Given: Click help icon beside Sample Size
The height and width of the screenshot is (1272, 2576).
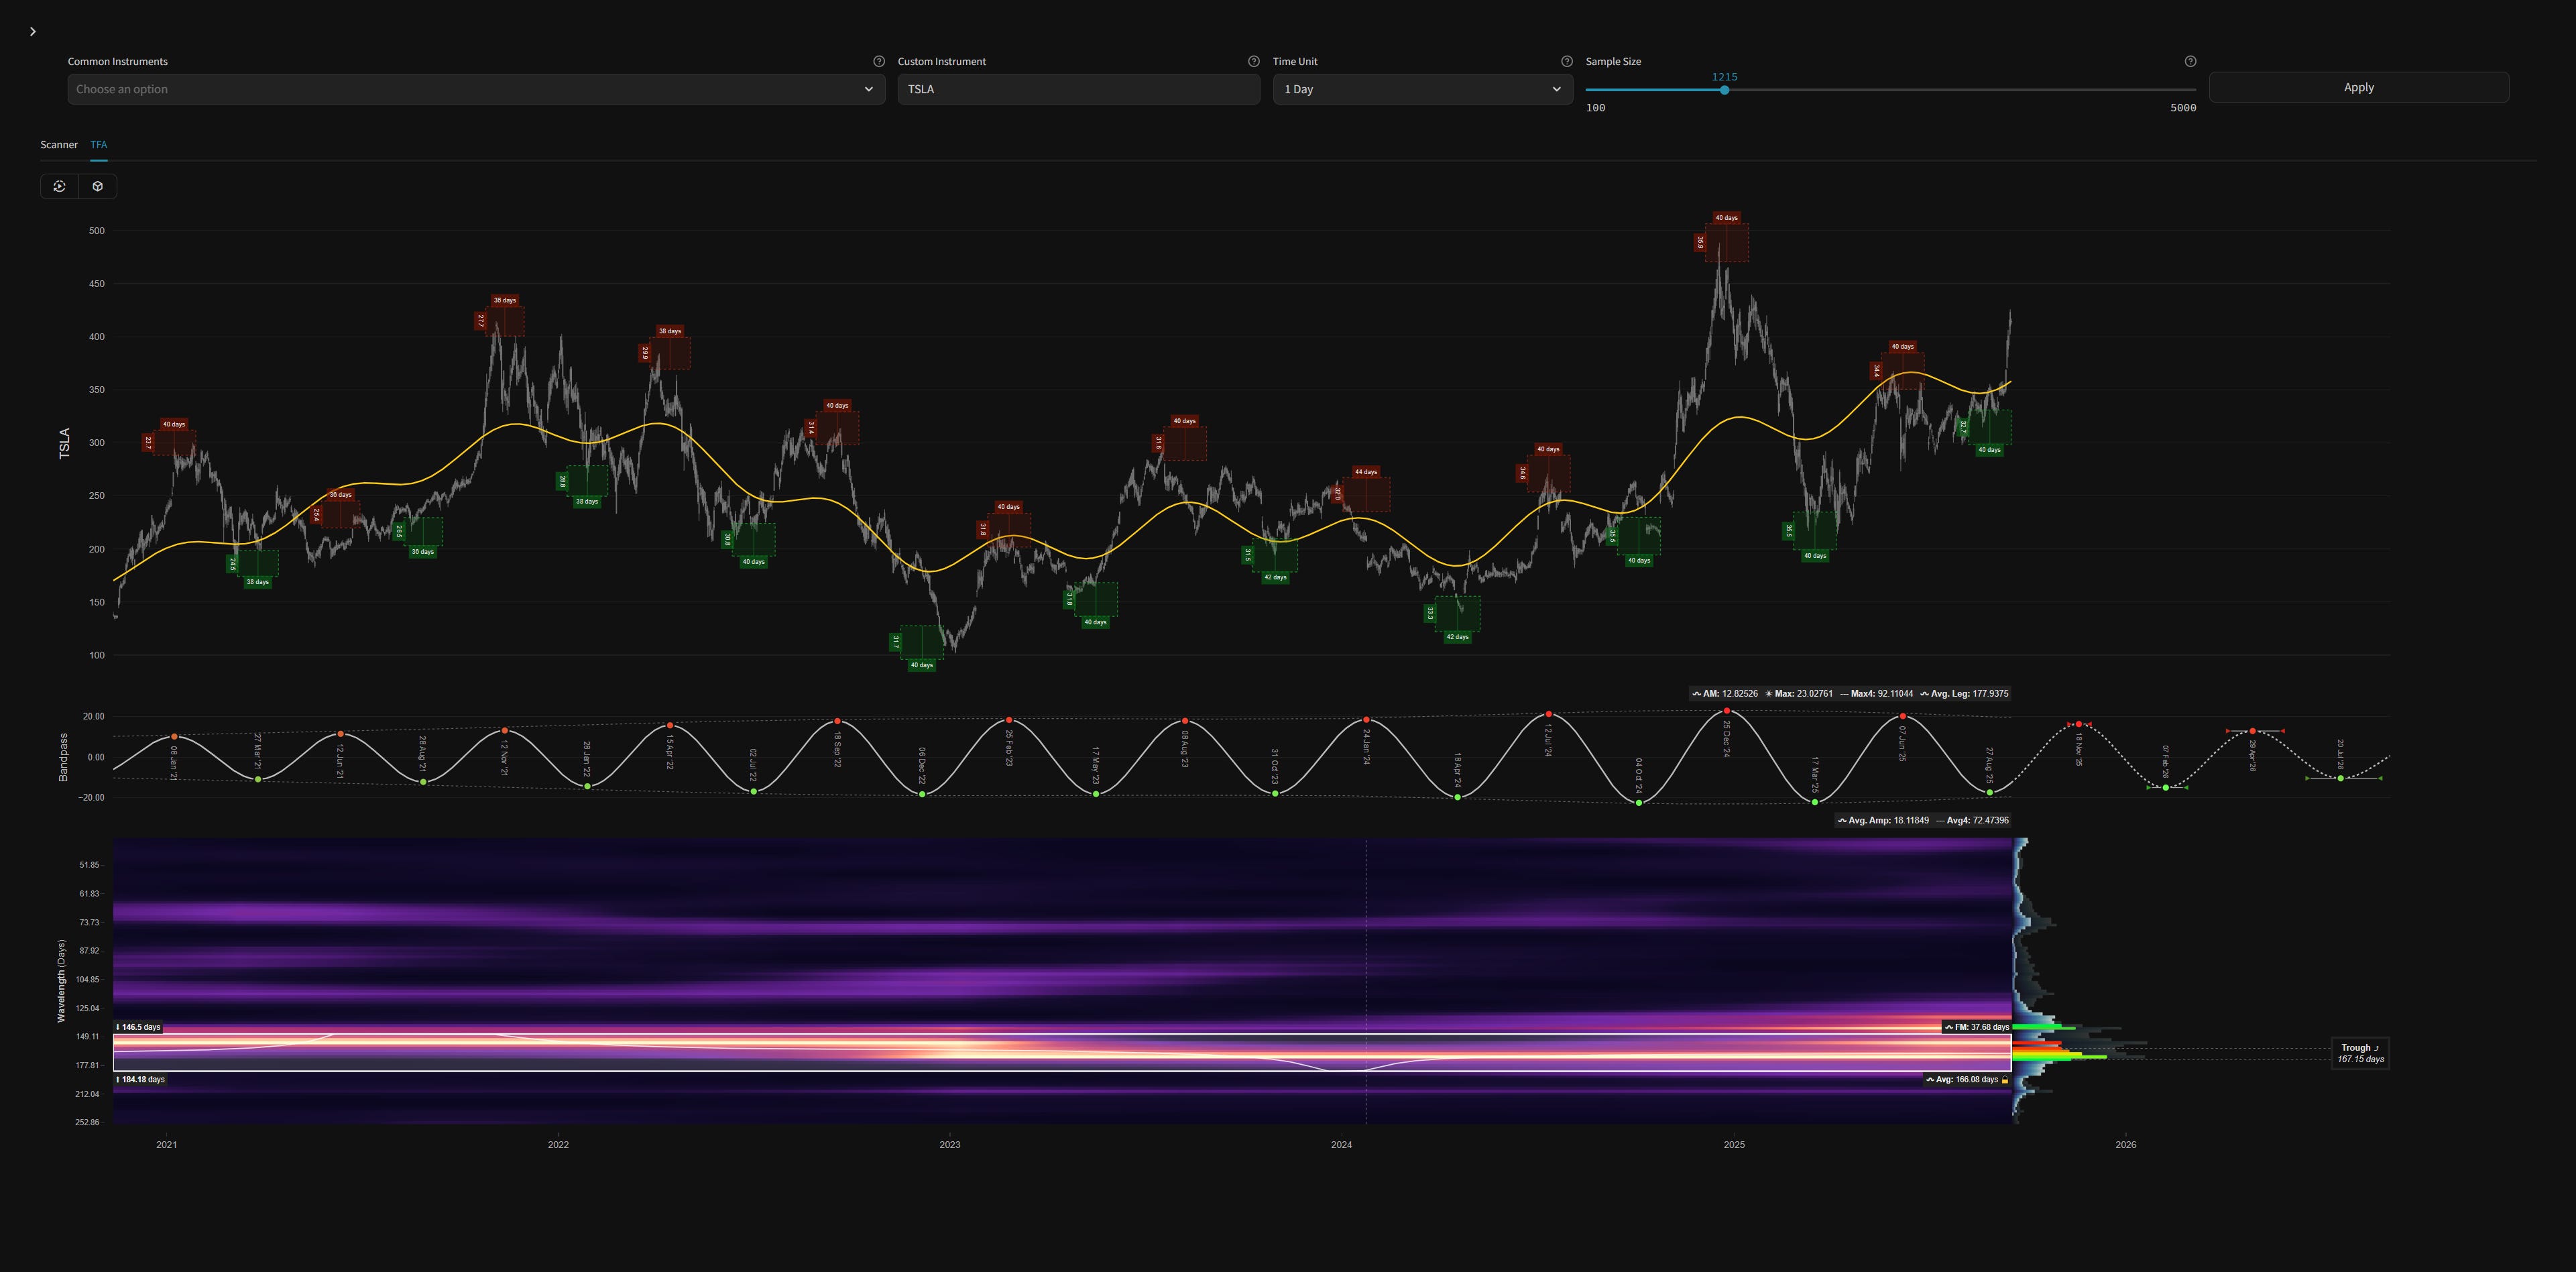Looking at the screenshot, I should click(2190, 61).
